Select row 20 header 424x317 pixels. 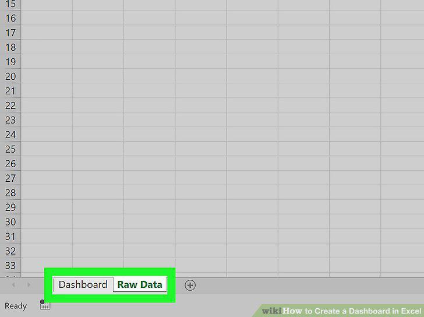10,76
